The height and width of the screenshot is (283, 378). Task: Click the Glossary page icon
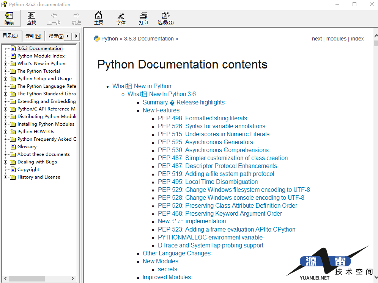[13, 147]
